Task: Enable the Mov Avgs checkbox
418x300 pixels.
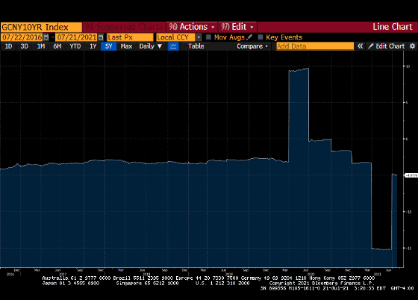Action: [x=208, y=37]
